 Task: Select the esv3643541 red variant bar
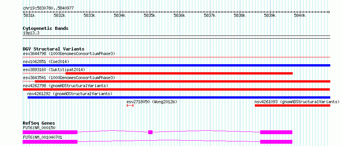[x=182, y=81]
